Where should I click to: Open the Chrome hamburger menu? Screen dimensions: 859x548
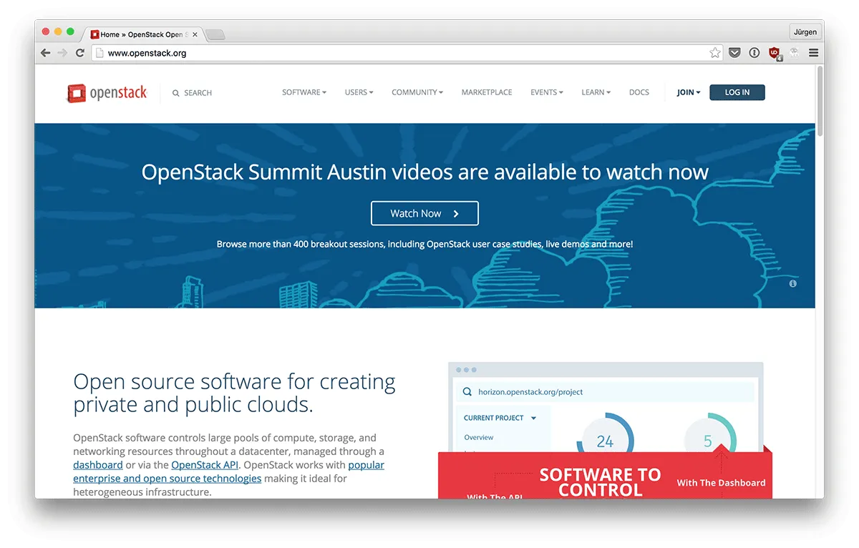[813, 53]
